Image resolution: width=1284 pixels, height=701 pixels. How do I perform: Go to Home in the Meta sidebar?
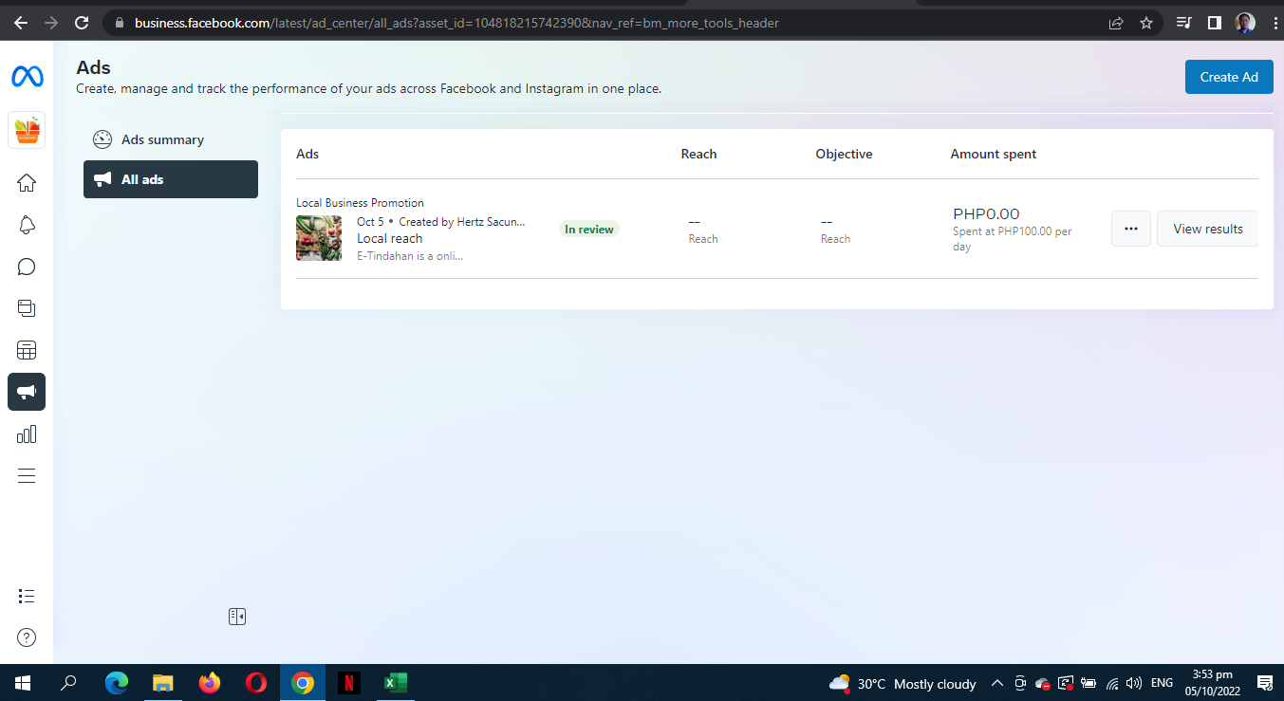pos(27,183)
